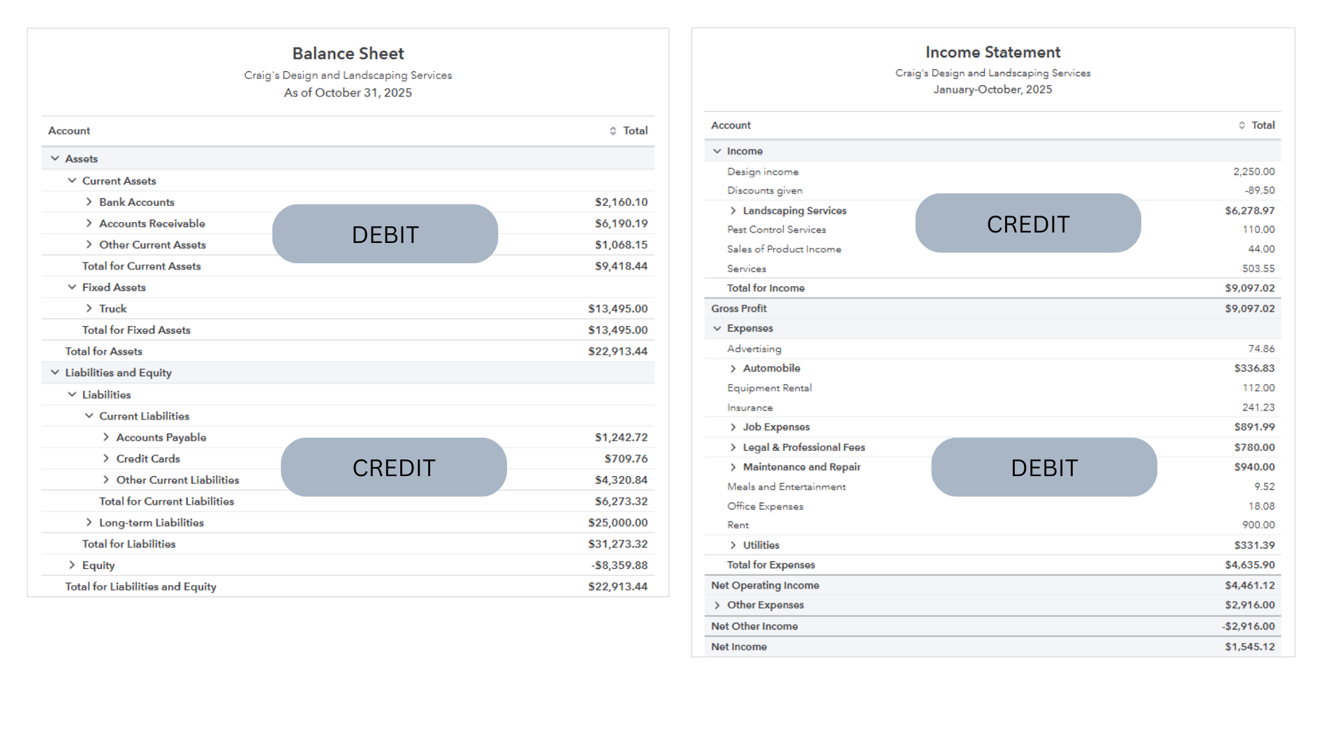Collapse the Liabilities and Equity section
This screenshot has height=754, width=1341.
[x=55, y=373]
